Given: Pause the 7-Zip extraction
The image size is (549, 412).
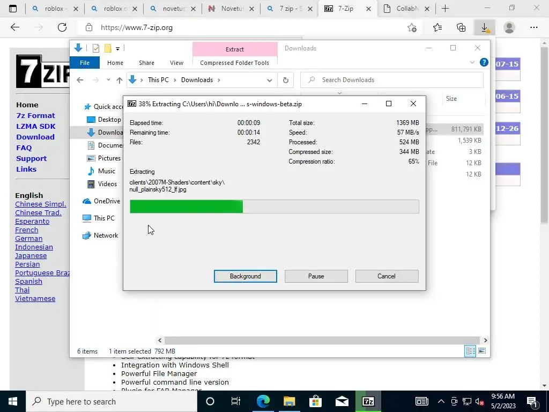Looking at the screenshot, I should (x=316, y=276).
